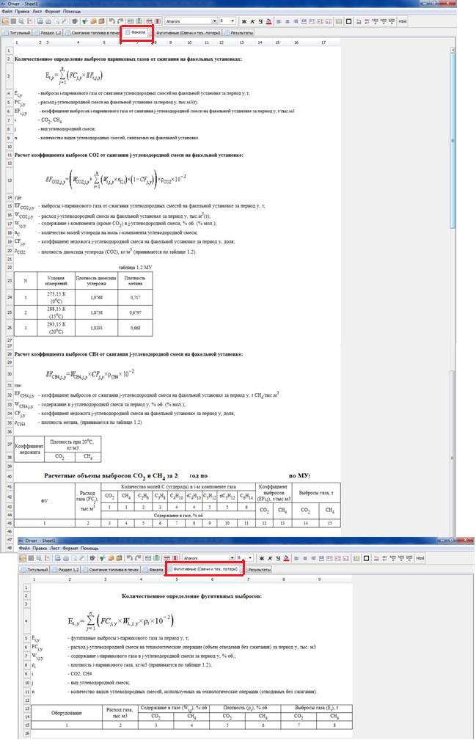Select row header 45 in the upper sheet
The width and height of the screenshot is (476, 740).
tap(7, 522)
